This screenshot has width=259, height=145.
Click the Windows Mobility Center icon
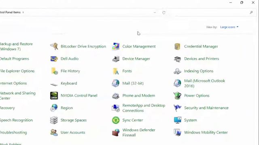click(177, 133)
